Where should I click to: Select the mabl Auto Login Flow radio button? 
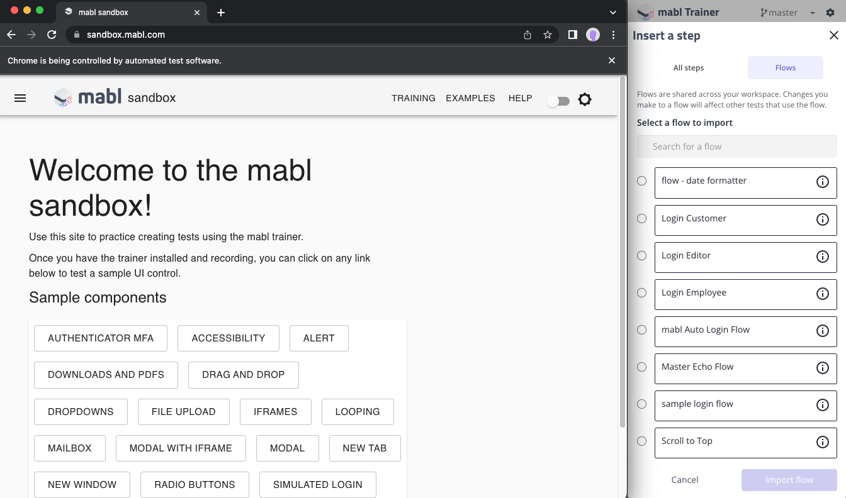[641, 330]
